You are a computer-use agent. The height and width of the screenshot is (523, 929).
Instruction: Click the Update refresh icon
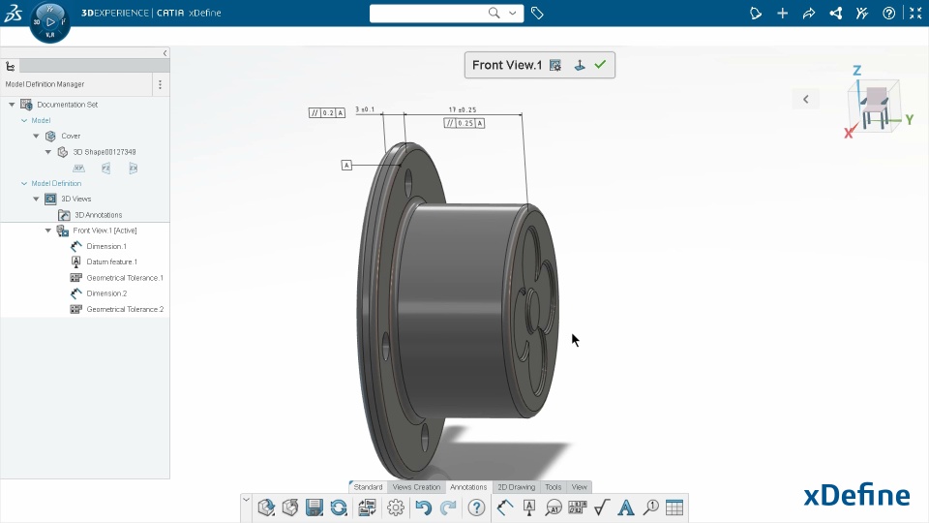click(339, 508)
